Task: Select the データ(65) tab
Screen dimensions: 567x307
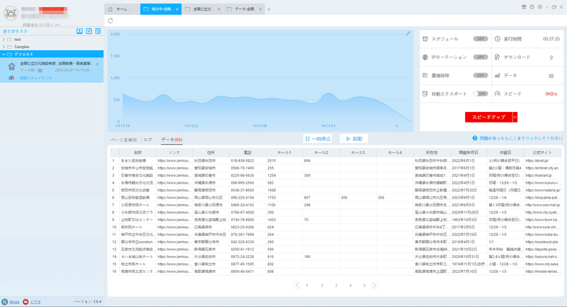Action: click(x=172, y=140)
